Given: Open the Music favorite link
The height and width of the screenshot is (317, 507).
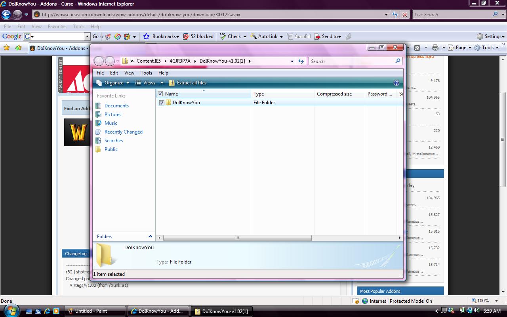Looking at the screenshot, I should coord(111,123).
